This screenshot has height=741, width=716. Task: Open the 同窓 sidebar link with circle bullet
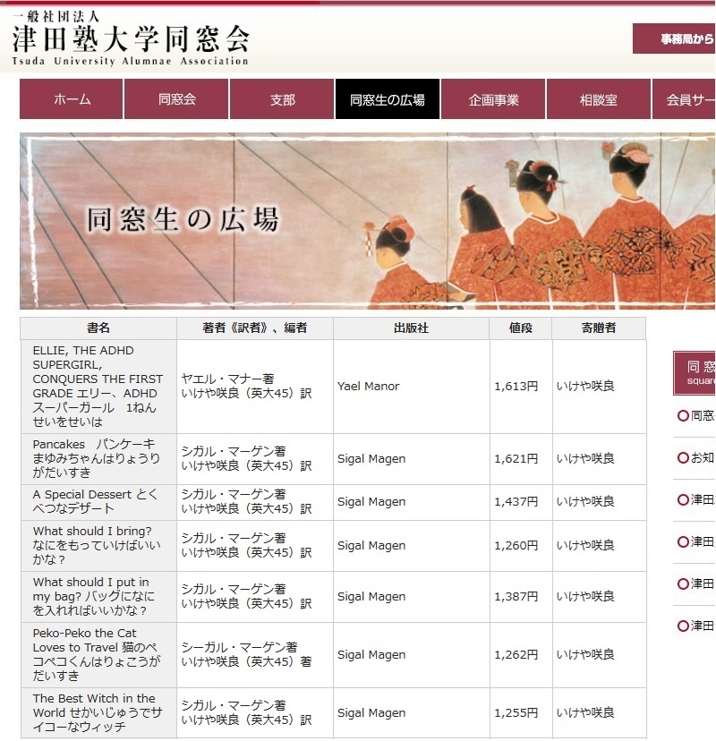695,416
